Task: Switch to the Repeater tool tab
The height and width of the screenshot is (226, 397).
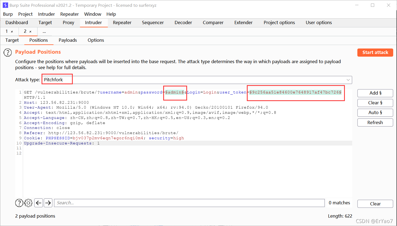Action: (122, 22)
